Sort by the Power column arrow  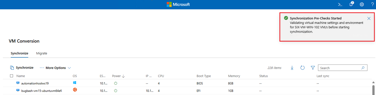(x=123, y=76)
